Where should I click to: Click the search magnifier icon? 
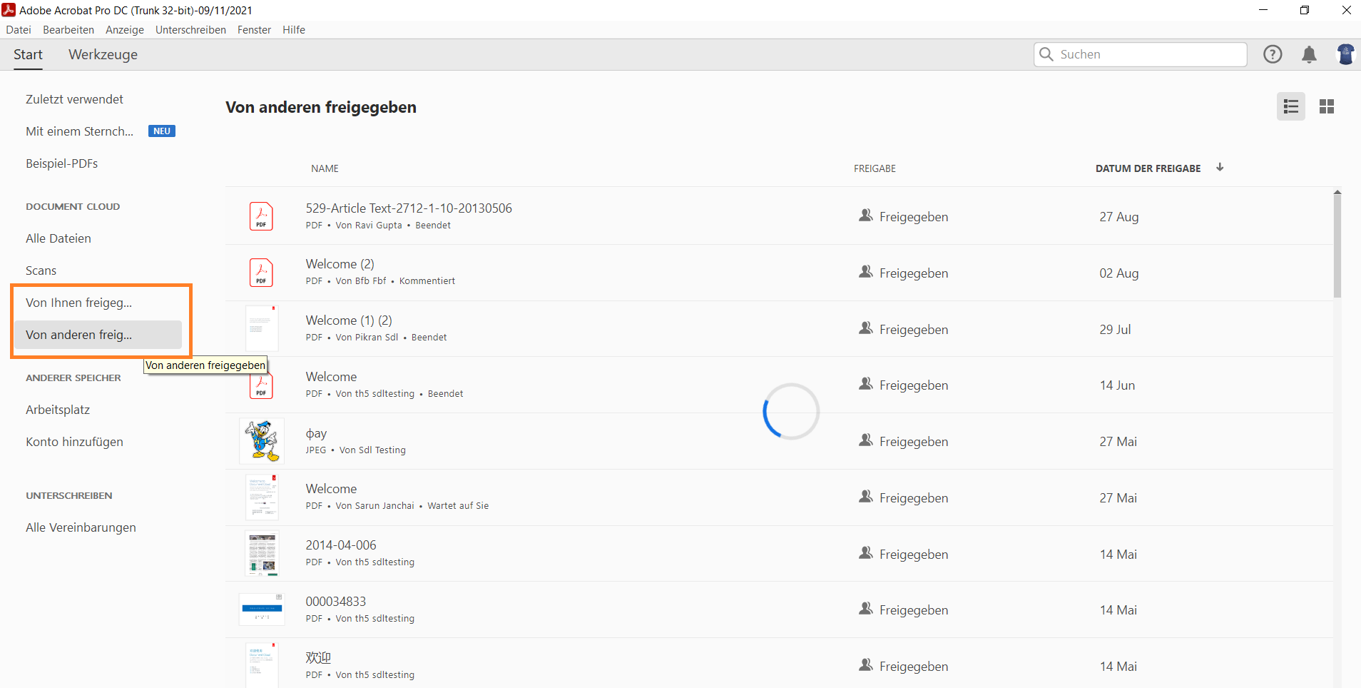[1046, 54]
